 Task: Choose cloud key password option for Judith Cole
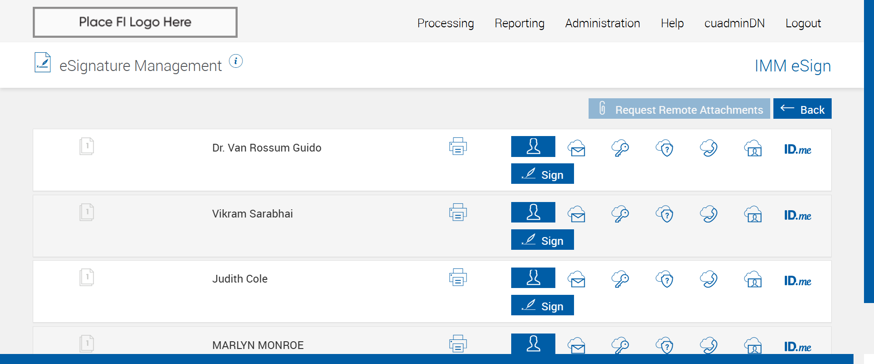[x=620, y=279]
